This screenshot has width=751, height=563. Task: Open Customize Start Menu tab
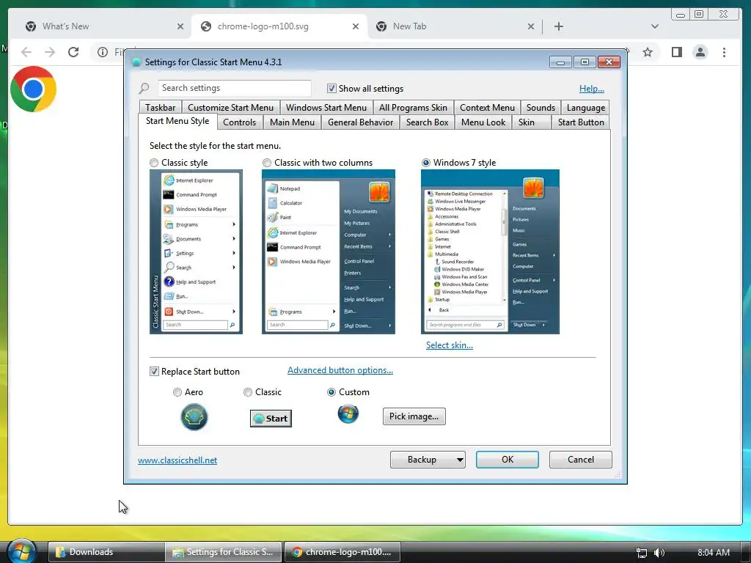pyautogui.click(x=230, y=108)
